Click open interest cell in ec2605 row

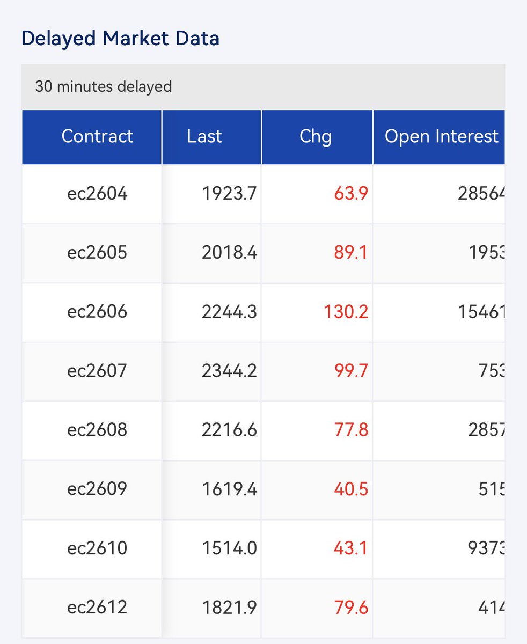tap(439, 253)
